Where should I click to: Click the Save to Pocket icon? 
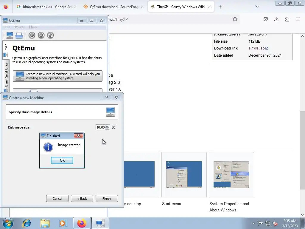[266, 19]
